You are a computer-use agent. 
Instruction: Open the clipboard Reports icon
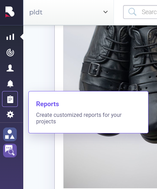(10, 99)
